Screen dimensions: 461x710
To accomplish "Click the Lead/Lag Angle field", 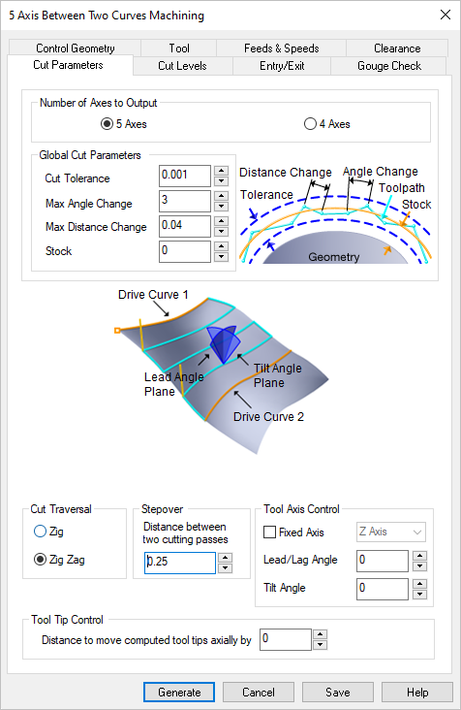I will click(x=383, y=561).
